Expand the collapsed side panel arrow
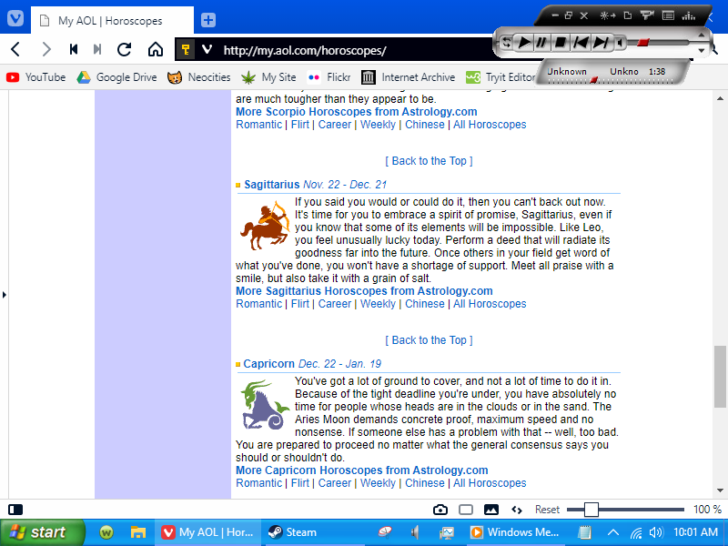728x546 pixels. tap(4, 295)
